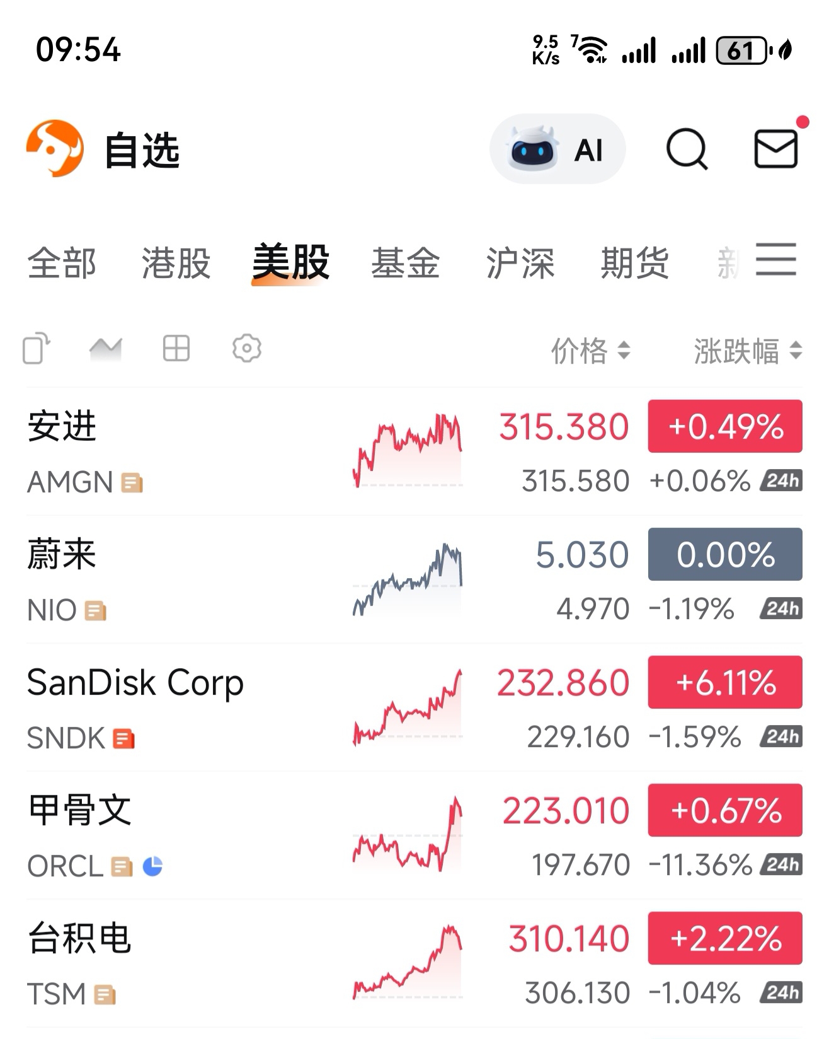Switch to the 基金 tab

[405, 263]
